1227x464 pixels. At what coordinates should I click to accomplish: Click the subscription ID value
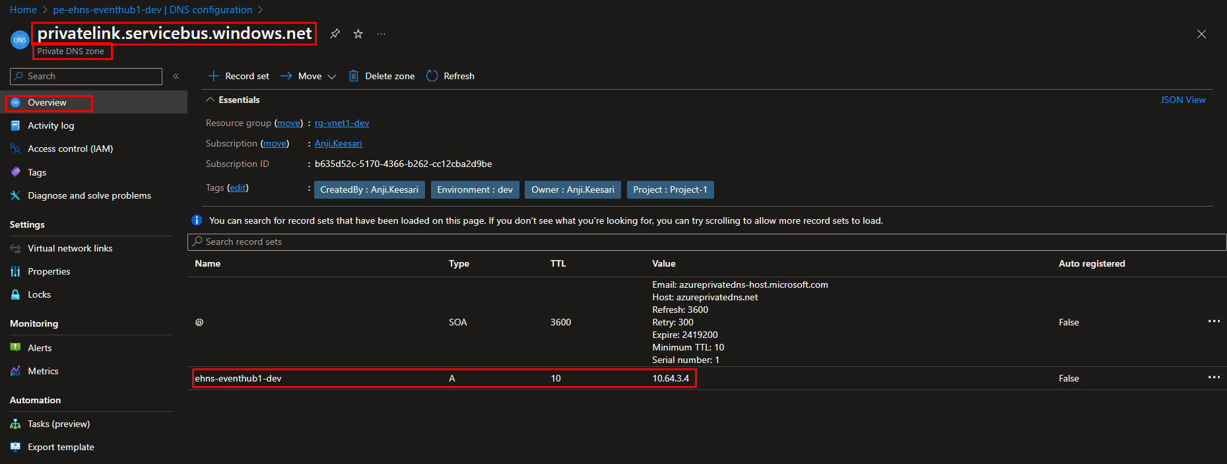pos(403,164)
